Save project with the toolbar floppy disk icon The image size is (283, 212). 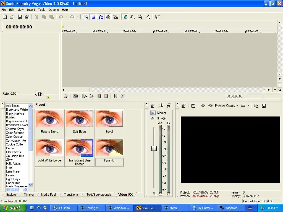click(x=20, y=17)
